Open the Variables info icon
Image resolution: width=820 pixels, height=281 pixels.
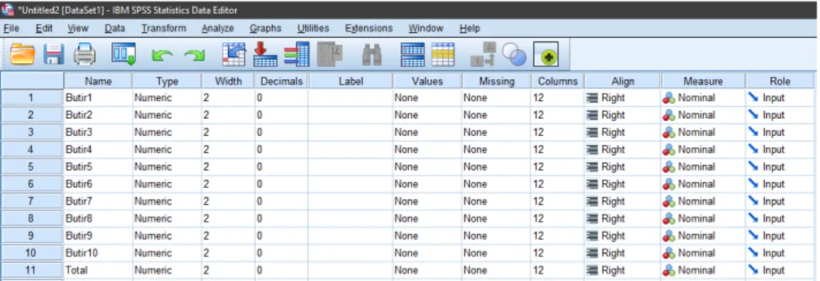297,55
